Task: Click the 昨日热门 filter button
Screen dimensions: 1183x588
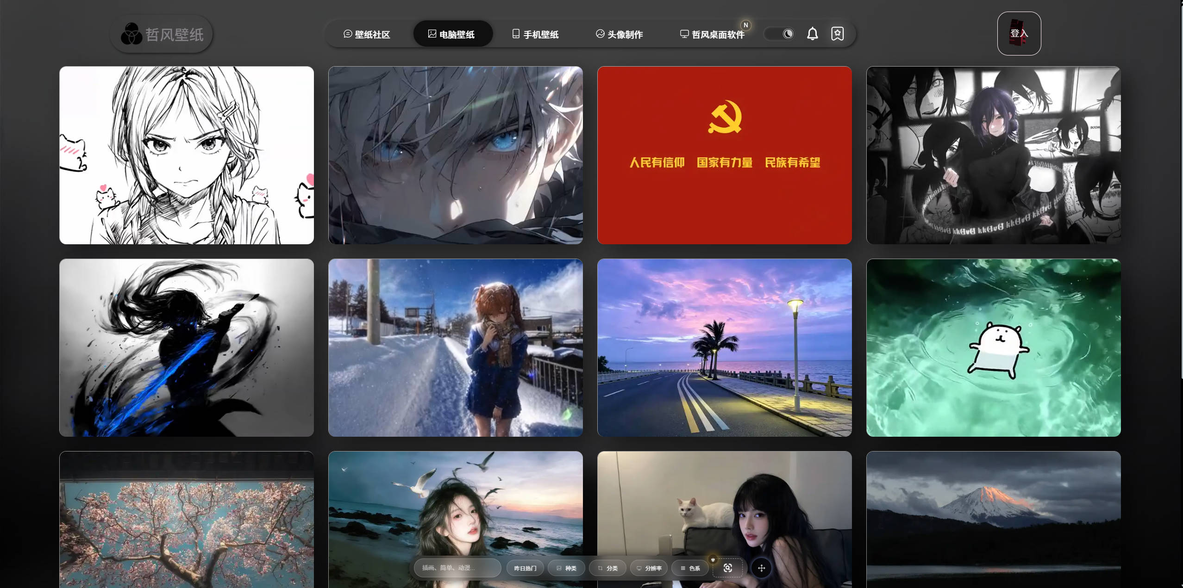Action: 525,568
